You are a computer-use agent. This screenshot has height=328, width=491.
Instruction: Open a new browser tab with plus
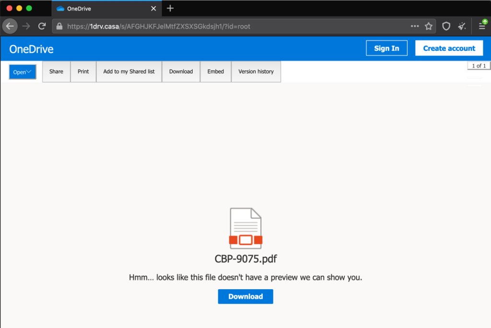170,9
